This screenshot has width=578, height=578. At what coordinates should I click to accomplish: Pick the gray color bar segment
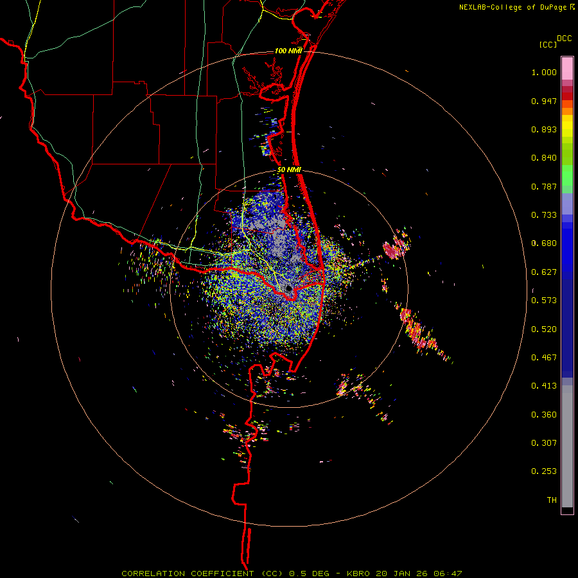coord(567,446)
